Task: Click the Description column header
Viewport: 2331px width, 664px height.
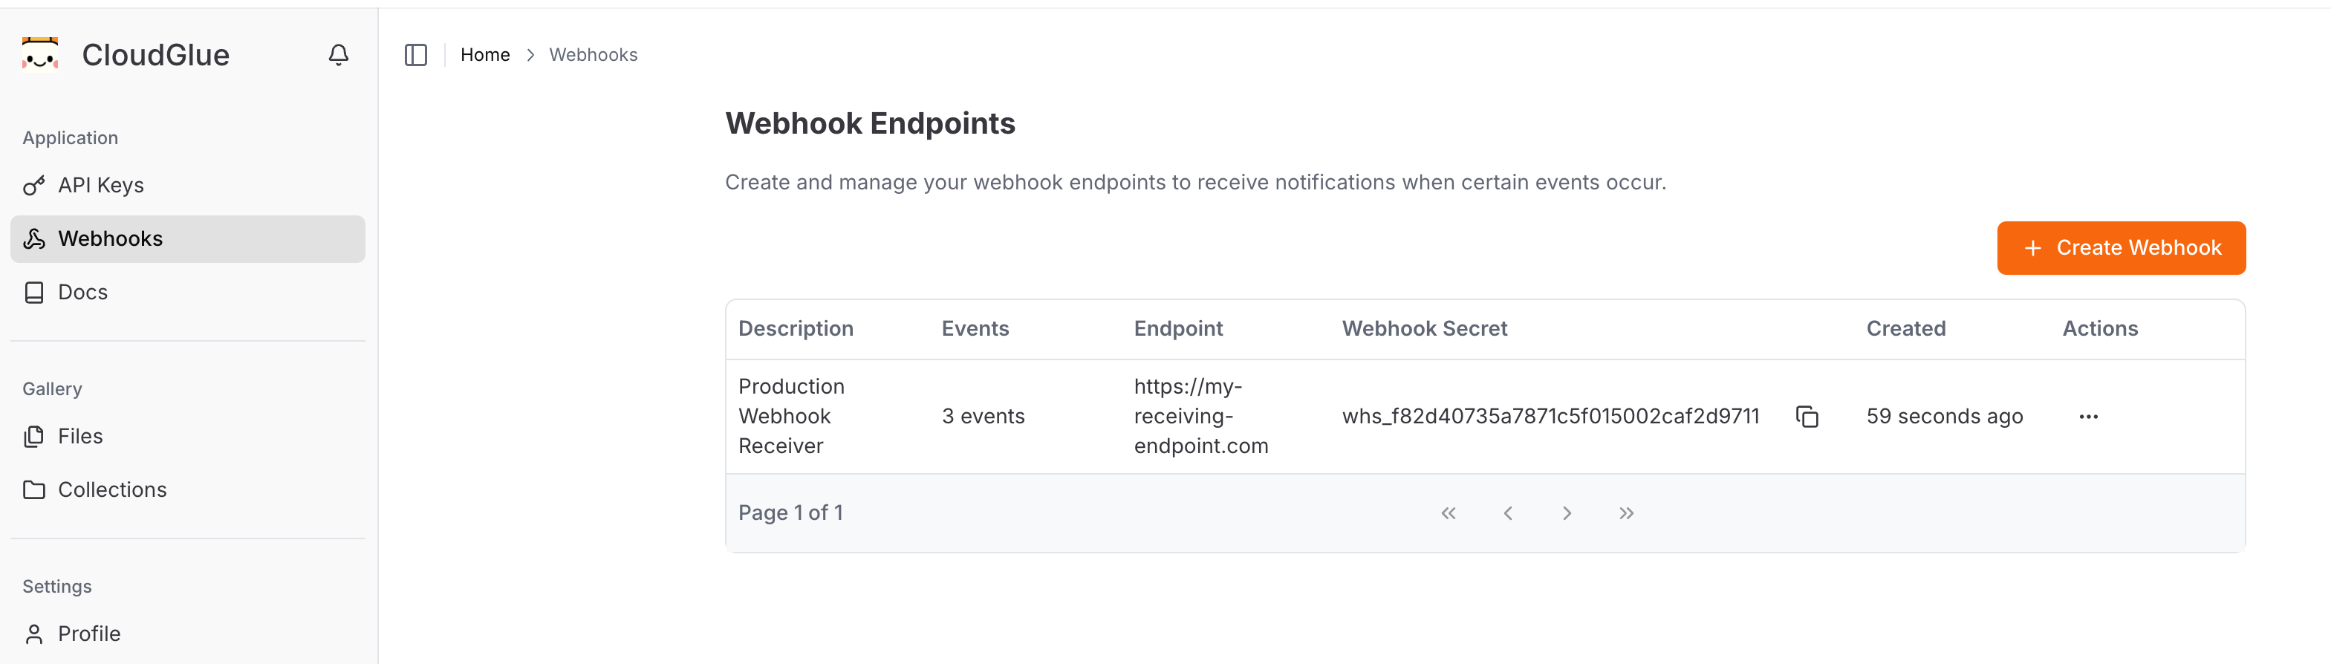Action: point(796,328)
